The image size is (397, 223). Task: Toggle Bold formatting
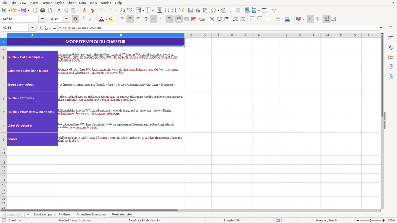[x=76, y=19]
